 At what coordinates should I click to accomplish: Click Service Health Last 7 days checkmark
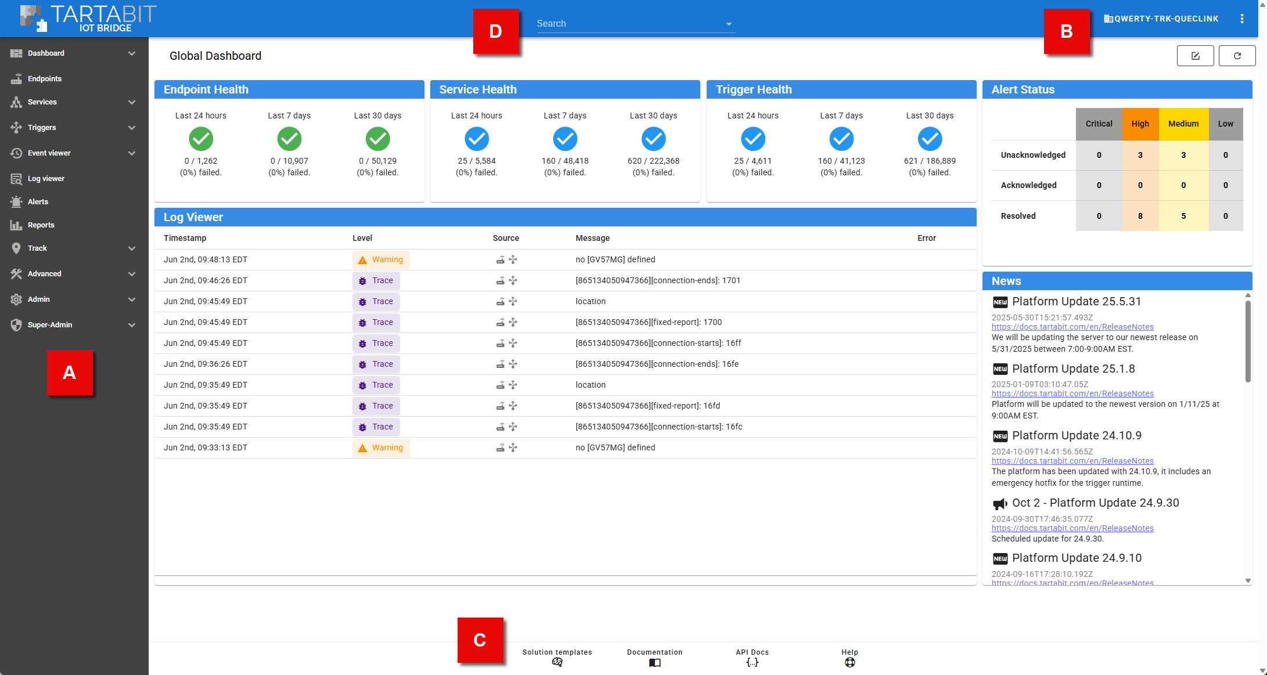coord(565,139)
